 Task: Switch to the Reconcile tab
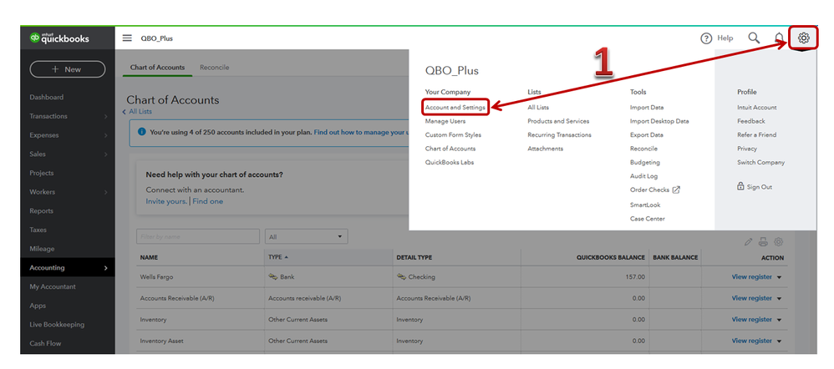pyautogui.click(x=215, y=68)
